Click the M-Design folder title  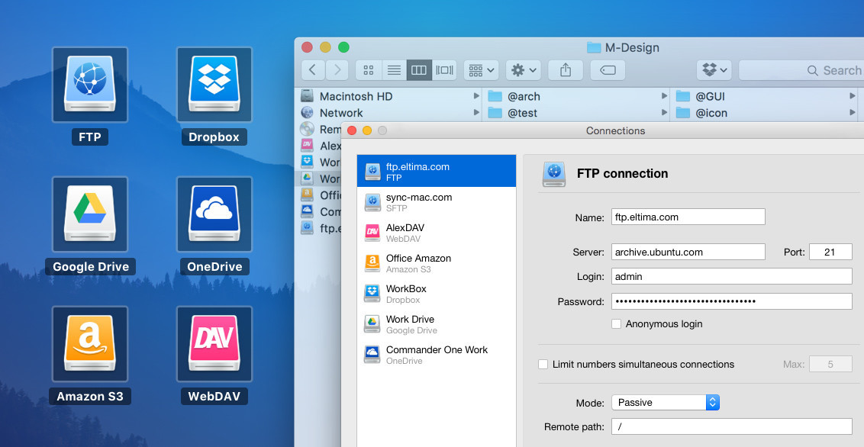[x=632, y=47]
